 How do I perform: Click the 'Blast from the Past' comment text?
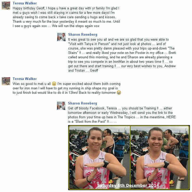pyautogui.click(x=122, y=115)
